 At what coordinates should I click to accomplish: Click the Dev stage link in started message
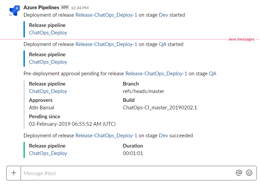tap(163, 15)
